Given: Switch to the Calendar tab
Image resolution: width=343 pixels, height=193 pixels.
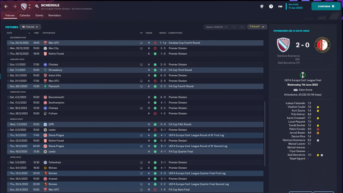Looking at the screenshot, I should [25, 16].
